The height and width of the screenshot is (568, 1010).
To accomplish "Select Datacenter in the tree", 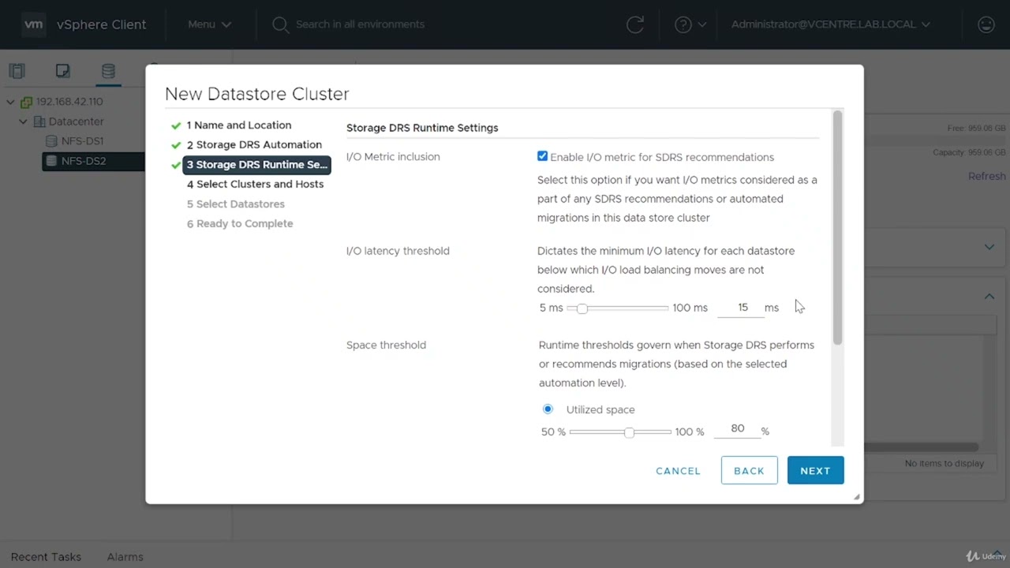I will [76, 121].
